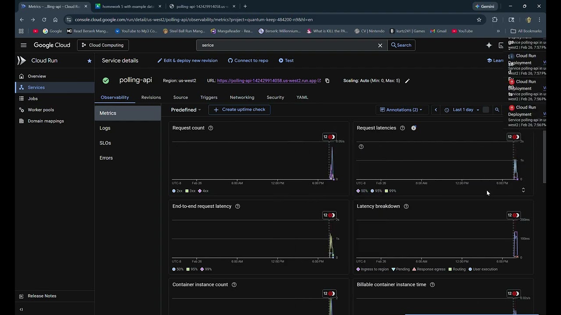Go to the browser home page
Viewport: 561px width, 315px height.
pos(55,20)
